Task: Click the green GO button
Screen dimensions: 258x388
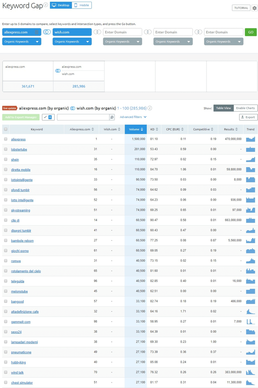Action: [250, 32]
